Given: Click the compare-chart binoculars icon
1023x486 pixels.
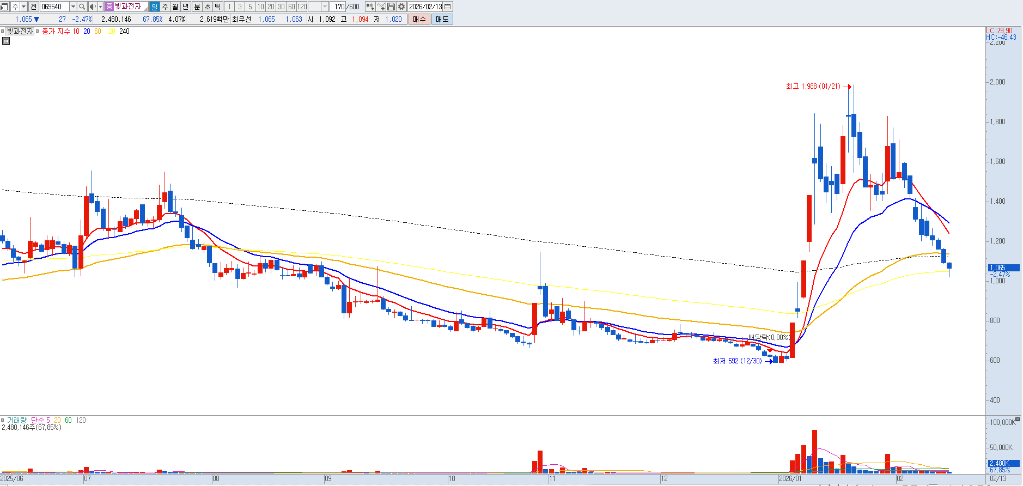Looking at the screenshot, I should pos(370,7).
